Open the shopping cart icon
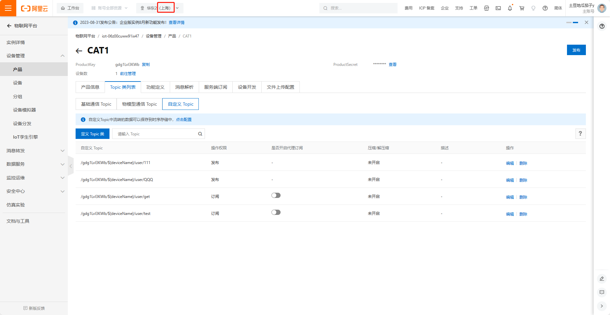The image size is (610, 315). coord(522,8)
